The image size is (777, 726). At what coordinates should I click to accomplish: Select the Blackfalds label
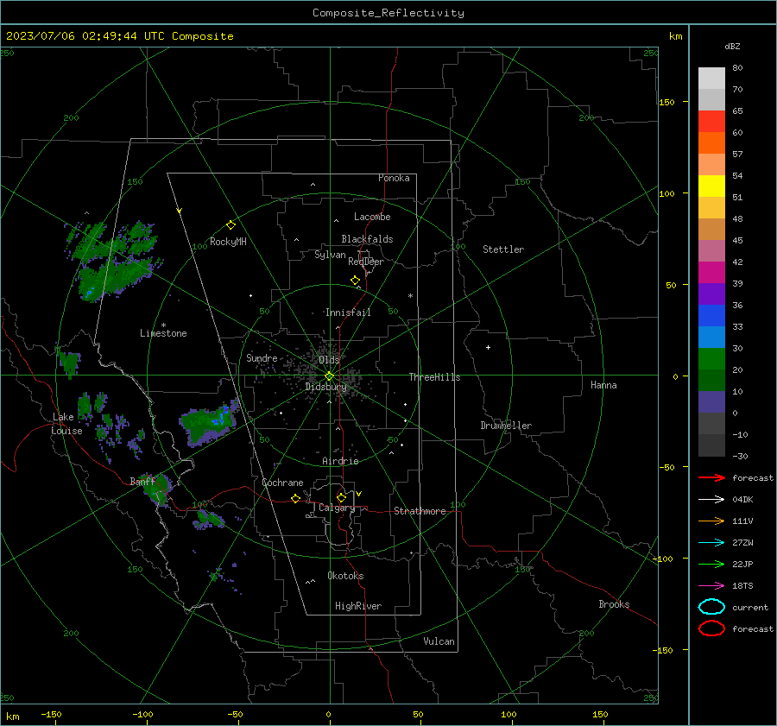tap(367, 239)
